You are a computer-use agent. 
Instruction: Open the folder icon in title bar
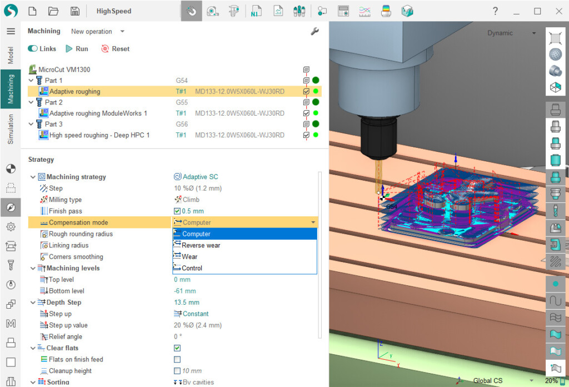coord(53,11)
